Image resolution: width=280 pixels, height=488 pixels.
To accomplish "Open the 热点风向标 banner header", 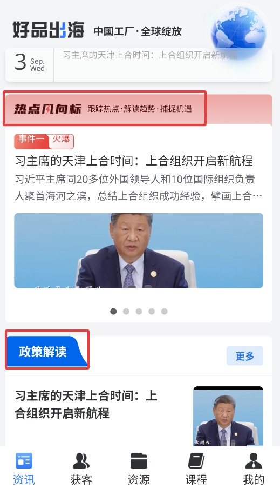I will [x=105, y=108].
